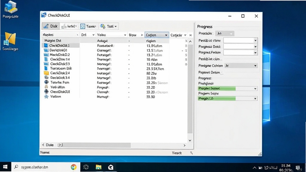Open the Prectdm combo box
306x172 pixels.
(225, 34)
